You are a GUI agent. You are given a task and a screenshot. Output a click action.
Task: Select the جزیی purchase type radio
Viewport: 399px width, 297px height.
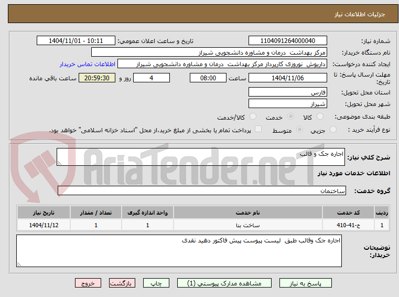point(333,130)
